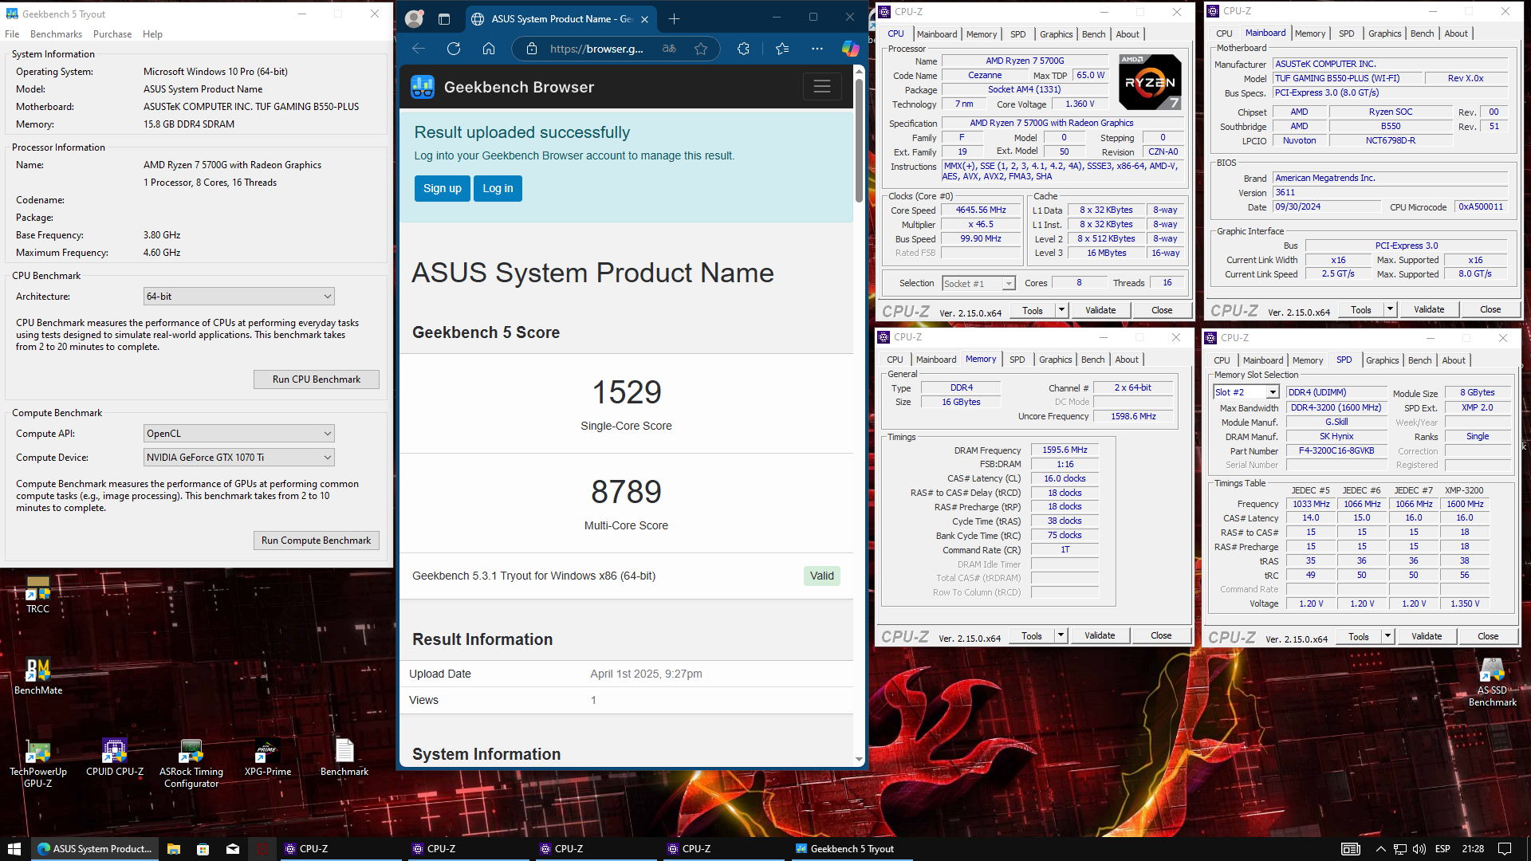Screen dimensions: 1531x861
Task: Click Tools button in CPU-Z SPD window
Action: (1359, 636)
